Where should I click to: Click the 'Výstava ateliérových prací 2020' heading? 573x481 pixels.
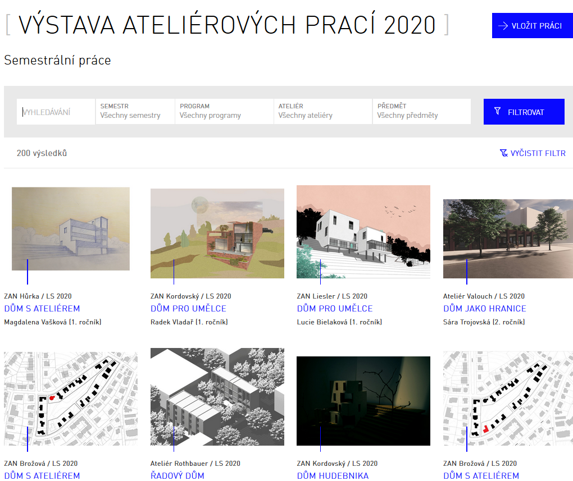pyautogui.click(x=227, y=25)
